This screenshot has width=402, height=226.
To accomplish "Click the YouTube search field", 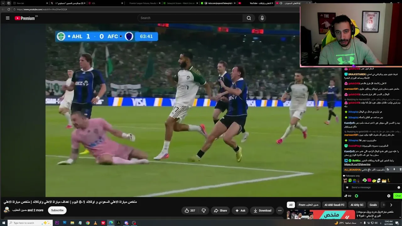I will [x=190, y=18].
